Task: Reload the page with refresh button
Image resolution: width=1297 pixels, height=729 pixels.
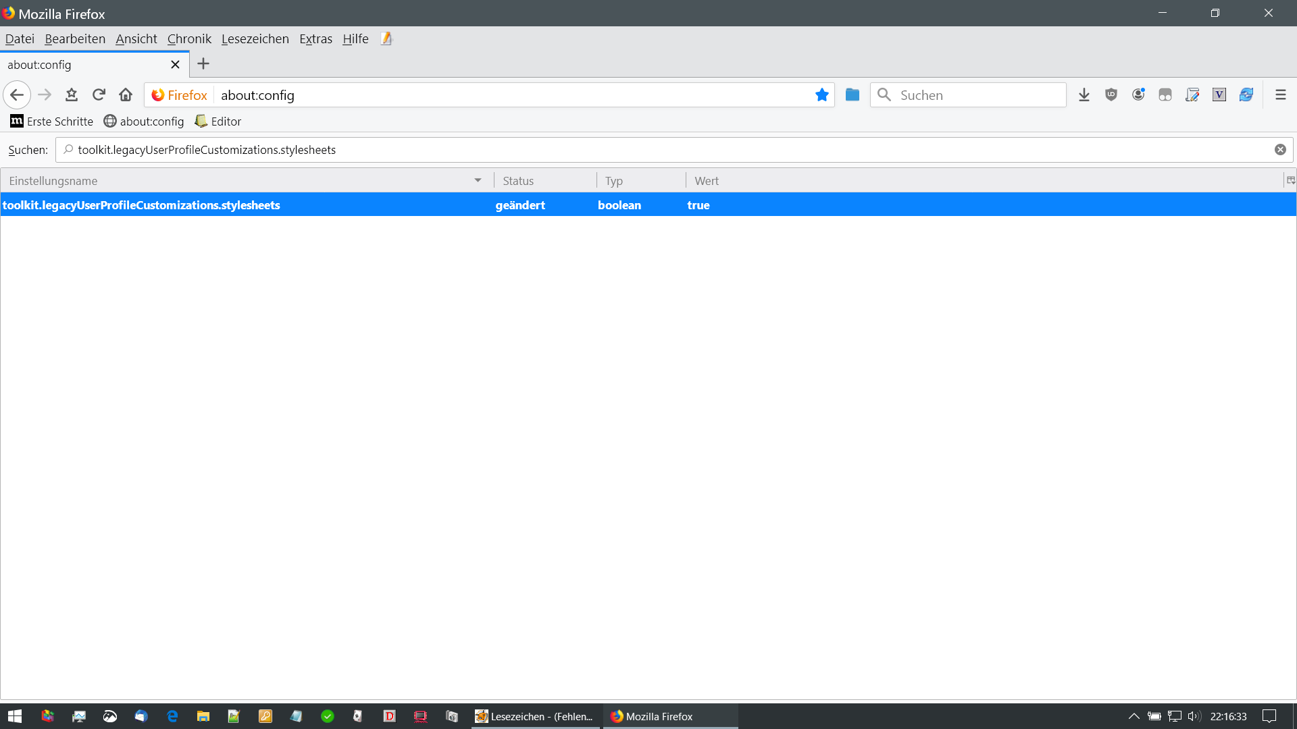Action: coord(99,95)
